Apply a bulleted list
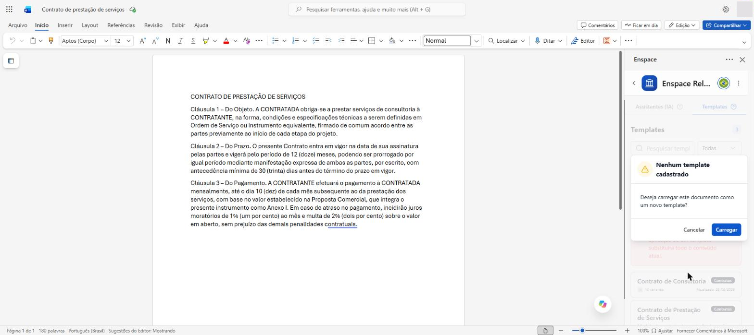 point(276,41)
